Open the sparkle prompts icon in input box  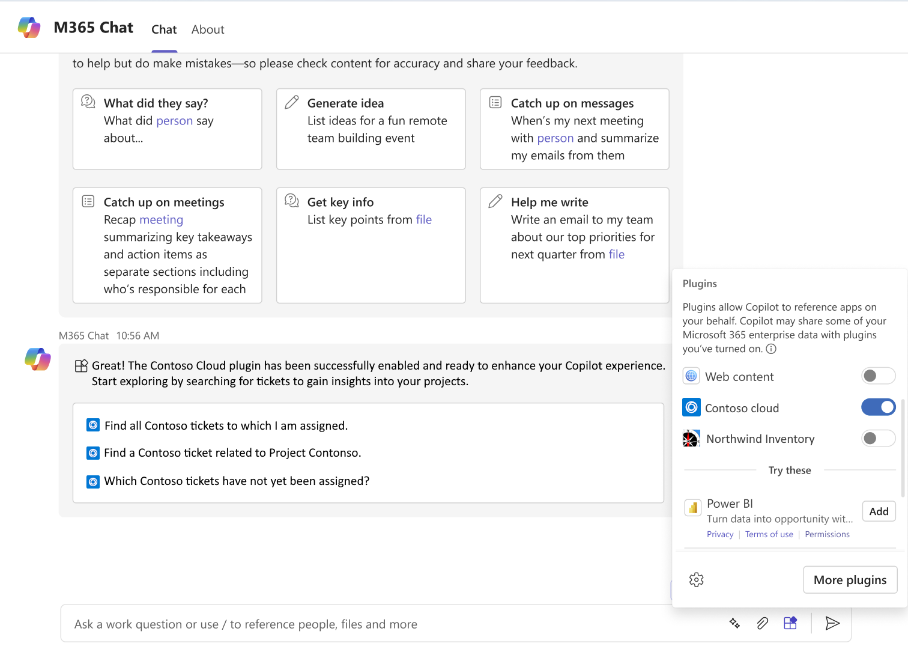coord(734,623)
